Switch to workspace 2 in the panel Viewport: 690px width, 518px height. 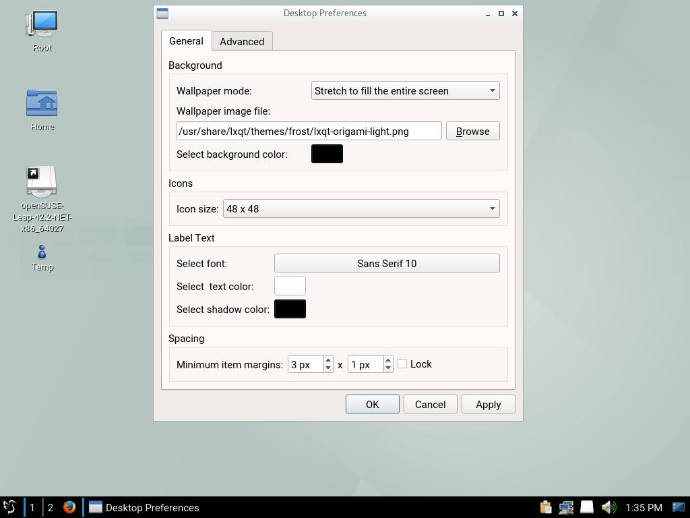(x=50, y=507)
